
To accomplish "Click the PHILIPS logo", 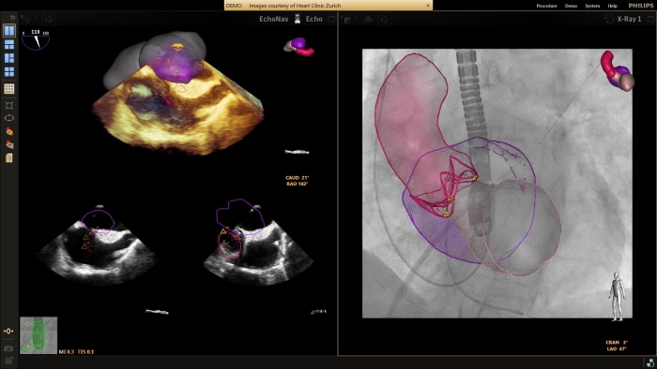I will (x=641, y=6).
